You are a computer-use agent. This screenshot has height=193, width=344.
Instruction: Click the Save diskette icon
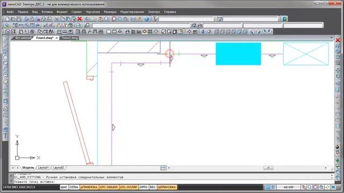coord(19,19)
